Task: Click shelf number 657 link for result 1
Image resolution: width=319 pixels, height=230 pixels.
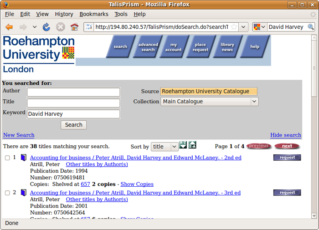Action: click(86, 184)
